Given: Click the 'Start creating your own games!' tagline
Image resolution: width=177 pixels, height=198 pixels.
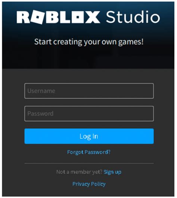Looking at the screenshot, I should tap(89, 42).
